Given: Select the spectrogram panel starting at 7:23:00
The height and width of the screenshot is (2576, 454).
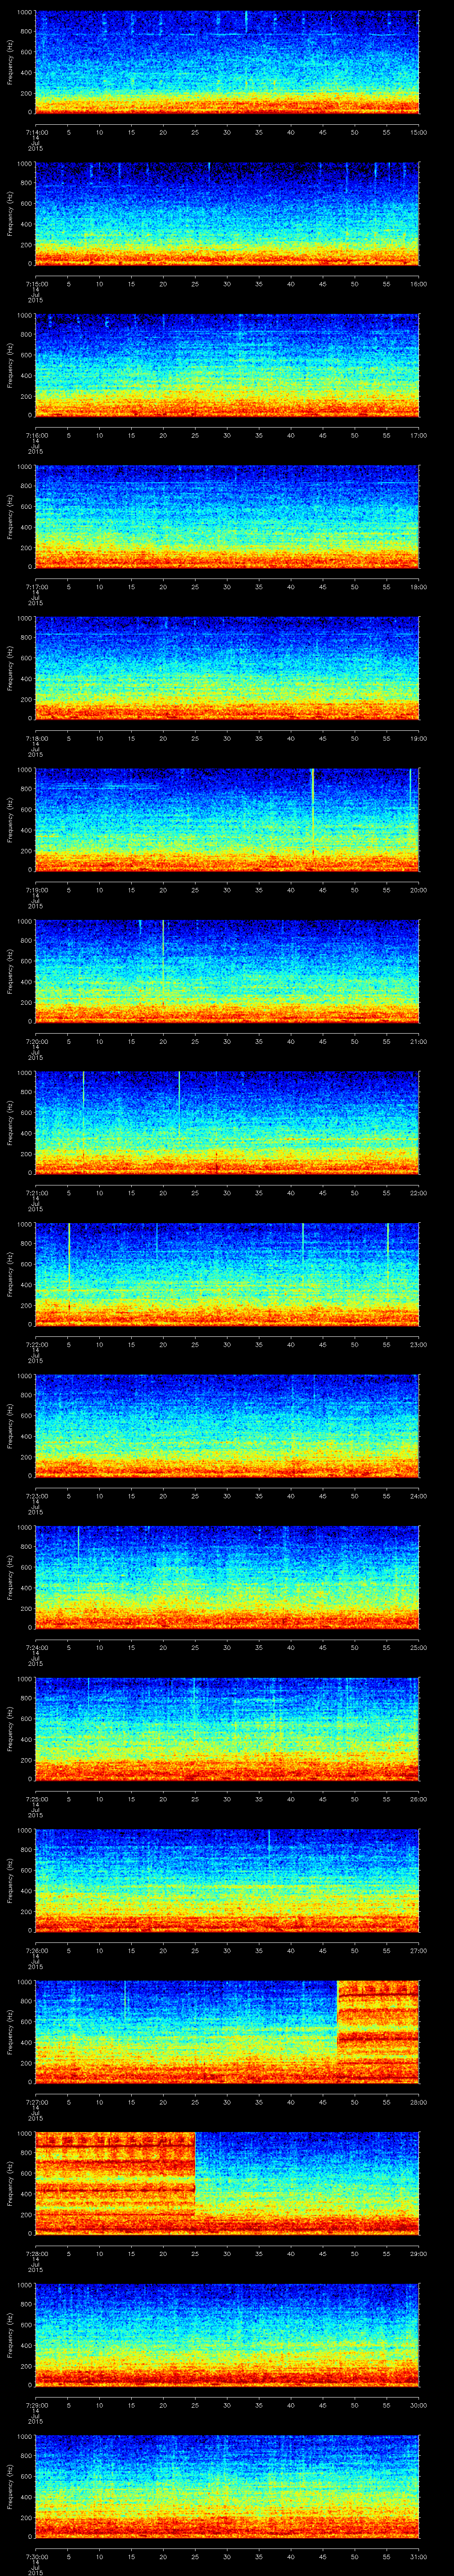Looking at the screenshot, I should (x=227, y=1426).
